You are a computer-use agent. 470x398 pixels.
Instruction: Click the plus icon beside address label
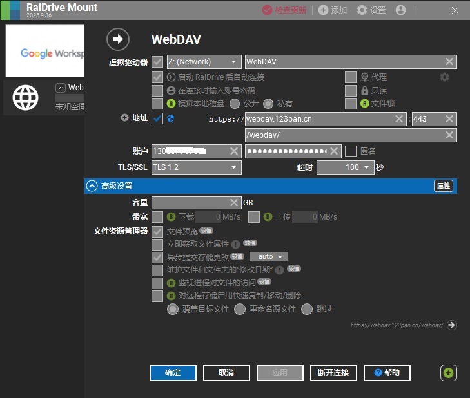pyautogui.click(x=124, y=118)
